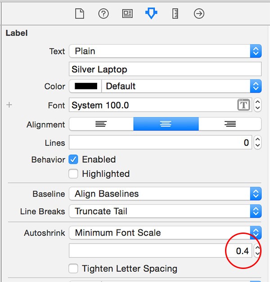Image resolution: width=270 pixels, height=282 pixels.
Task: Open the File inspector
Action: [x=80, y=13]
